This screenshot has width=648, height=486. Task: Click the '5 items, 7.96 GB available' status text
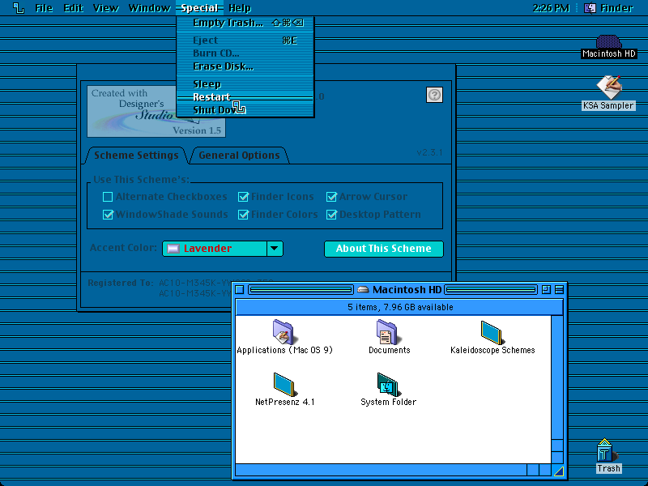[x=400, y=307]
